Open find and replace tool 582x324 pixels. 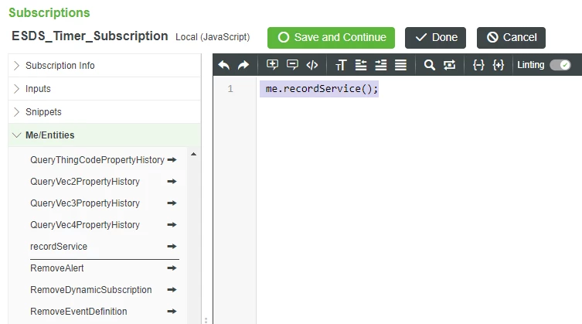pyautogui.click(x=449, y=65)
